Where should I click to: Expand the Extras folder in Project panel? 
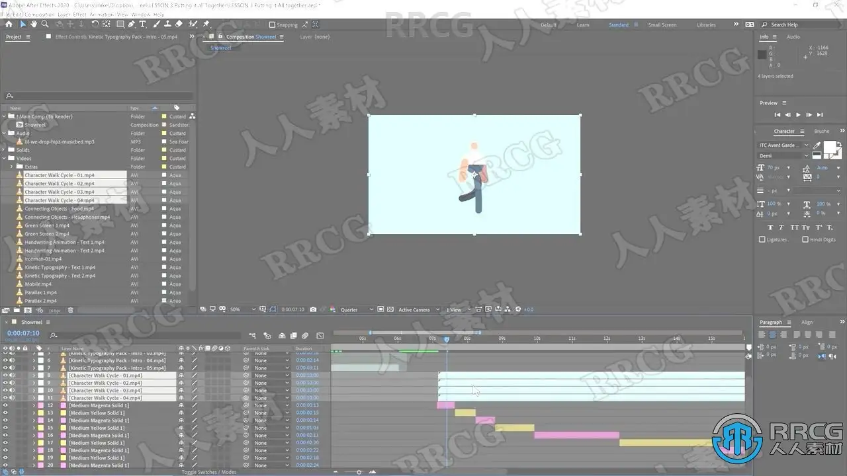11,167
